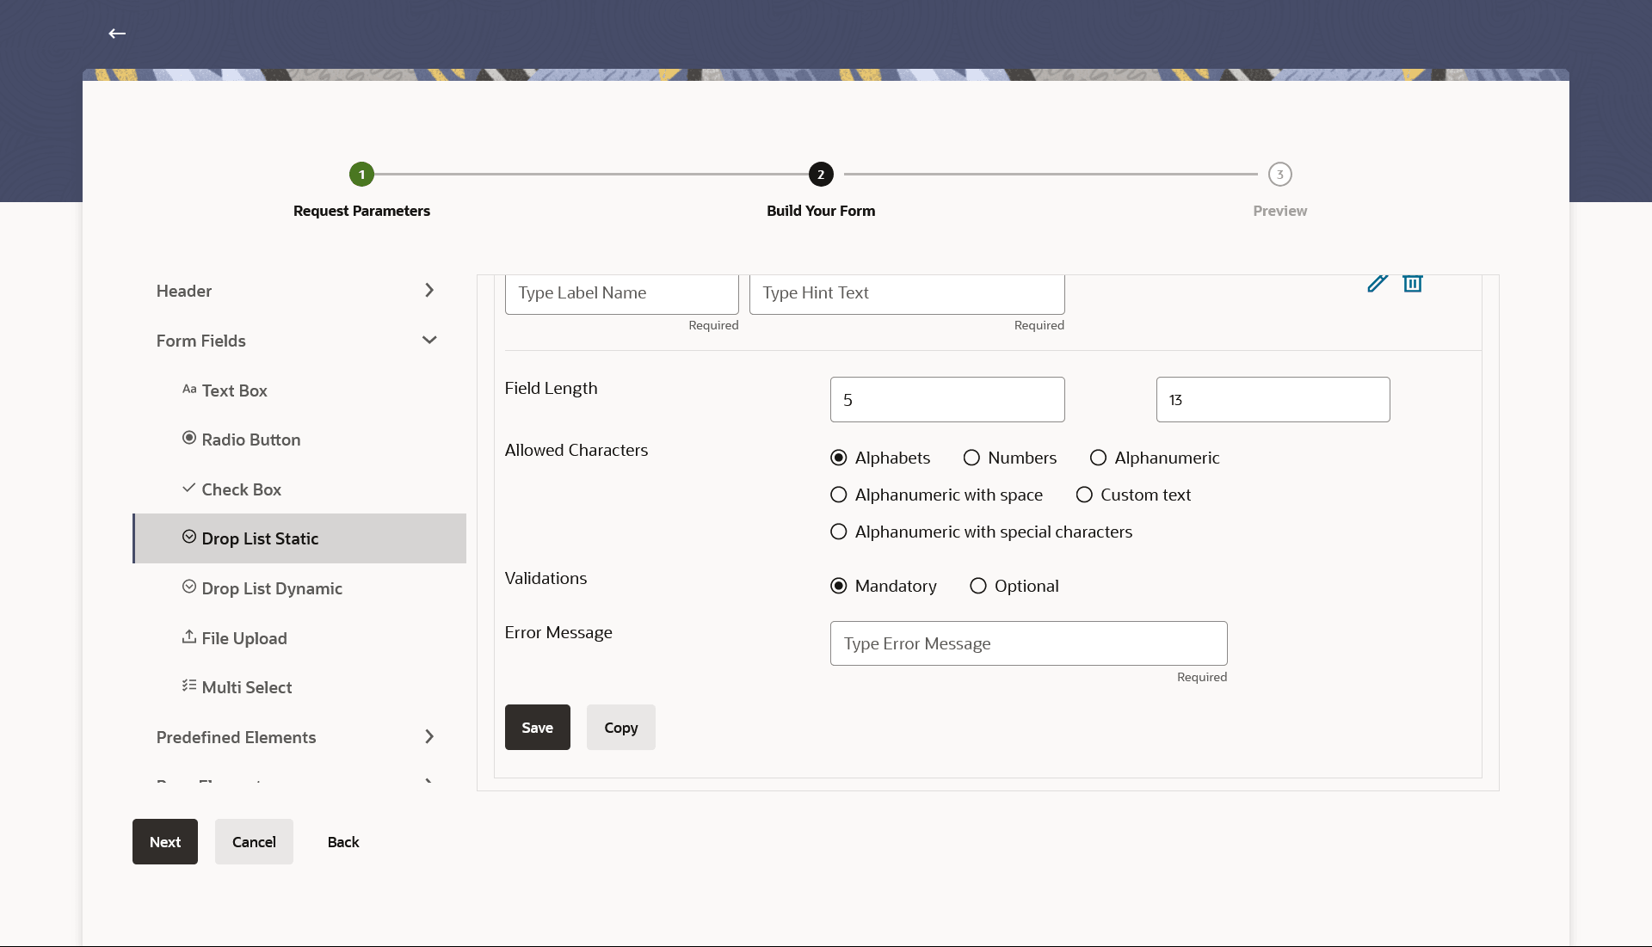Select File Upload form field

pyautogui.click(x=243, y=638)
